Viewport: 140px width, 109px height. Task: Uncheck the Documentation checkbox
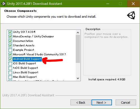click(x=10, y=41)
